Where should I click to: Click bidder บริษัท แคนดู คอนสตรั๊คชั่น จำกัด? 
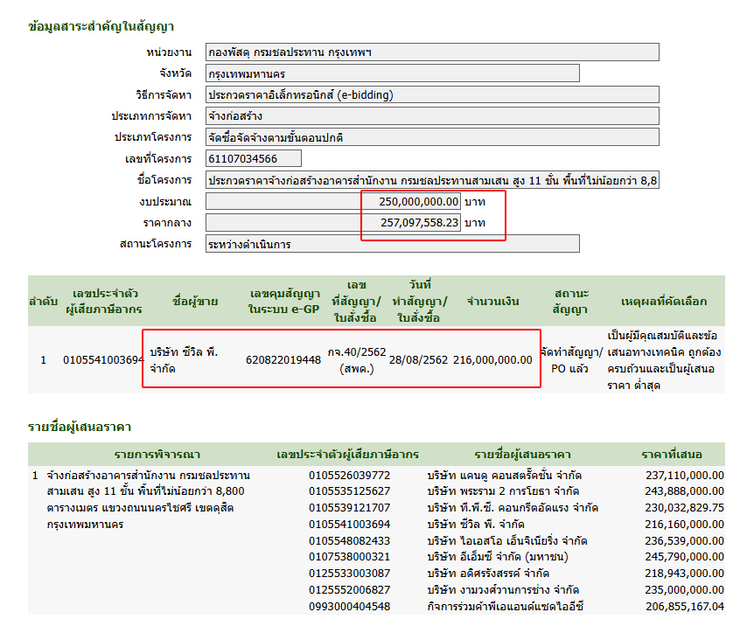(x=505, y=475)
